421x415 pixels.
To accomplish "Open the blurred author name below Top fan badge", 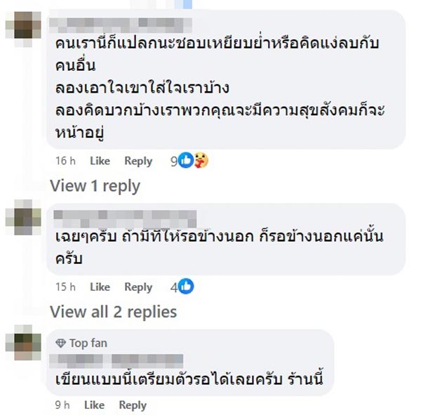I will tap(112, 360).
